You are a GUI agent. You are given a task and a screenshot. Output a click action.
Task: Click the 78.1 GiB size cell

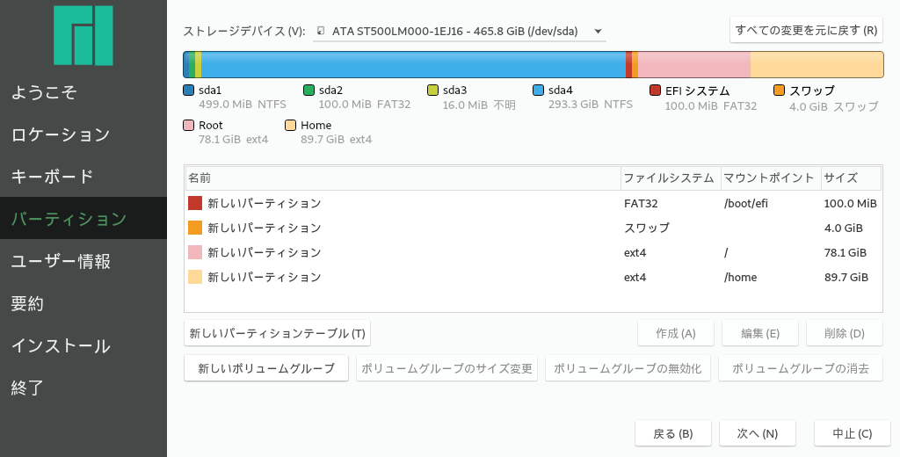click(845, 252)
